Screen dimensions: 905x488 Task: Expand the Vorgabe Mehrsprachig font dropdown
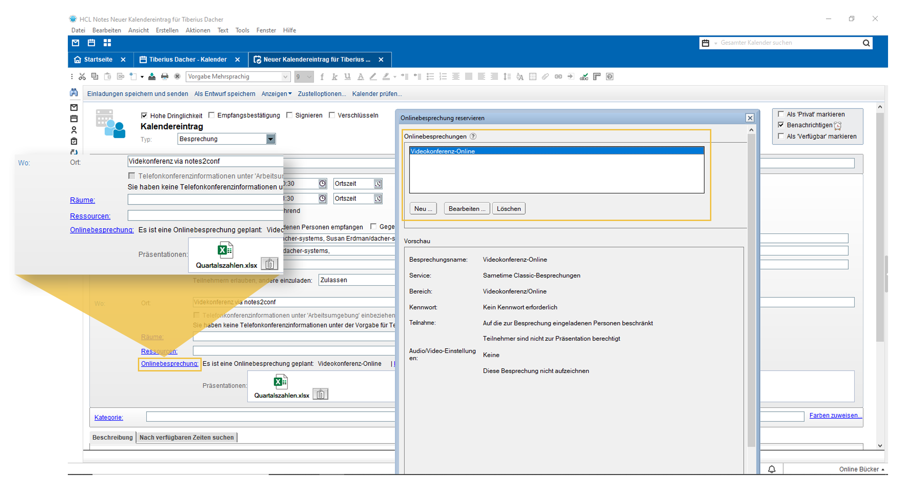pyautogui.click(x=285, y=77)
